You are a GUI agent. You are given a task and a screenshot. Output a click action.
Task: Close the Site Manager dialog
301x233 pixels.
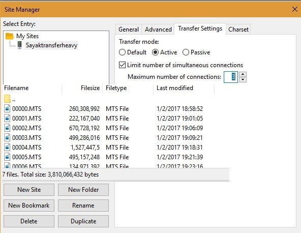coord(295,9)
